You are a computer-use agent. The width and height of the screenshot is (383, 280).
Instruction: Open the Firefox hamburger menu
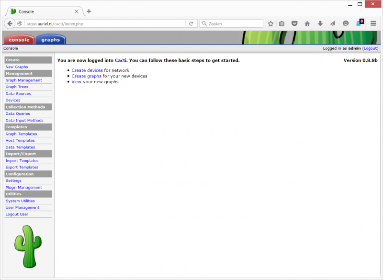(x=373, y=23)
